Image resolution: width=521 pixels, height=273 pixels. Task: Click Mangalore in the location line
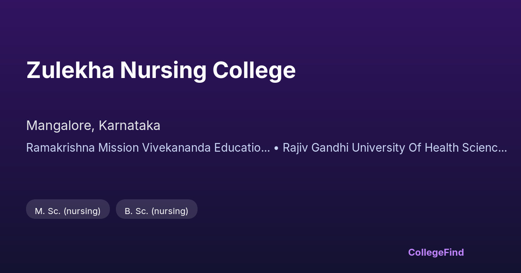point(59,126)
